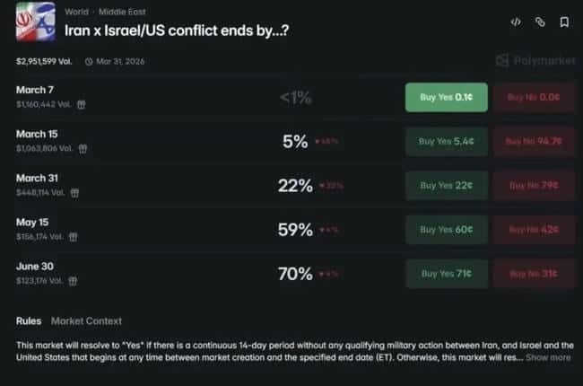The width and height of the screenshot is (583, 386).
Task: Open the World category link
Action: (x=77, y=13)
